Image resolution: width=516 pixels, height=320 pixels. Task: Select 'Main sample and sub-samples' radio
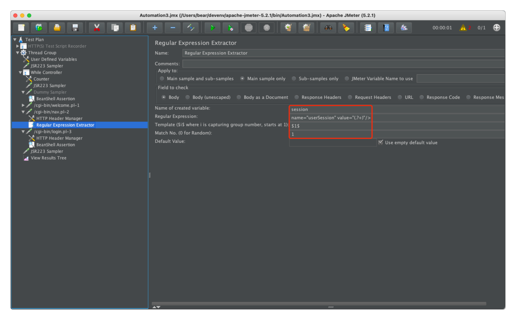tap(162, 79)
